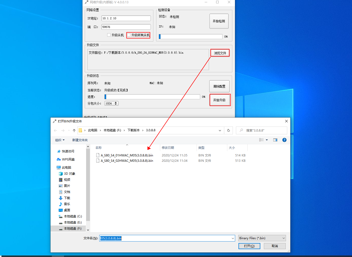The height and width of the screenshot is (257, 352).
Task: Open the 桌面 folder in sidebar
Action: point(65,210)
